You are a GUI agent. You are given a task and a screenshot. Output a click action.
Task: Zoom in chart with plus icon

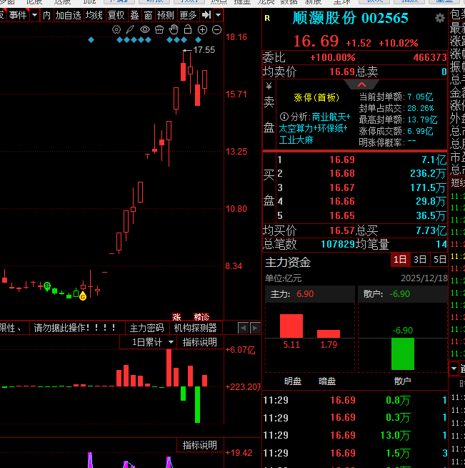202,29
